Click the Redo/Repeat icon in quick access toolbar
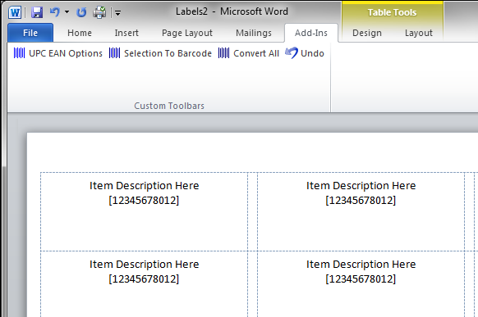Image resolution: width=478 pixels, height=317 pixels. [81, 12]
